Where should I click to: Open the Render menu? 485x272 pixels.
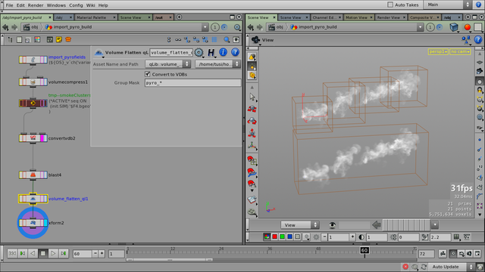pos(36,5)
